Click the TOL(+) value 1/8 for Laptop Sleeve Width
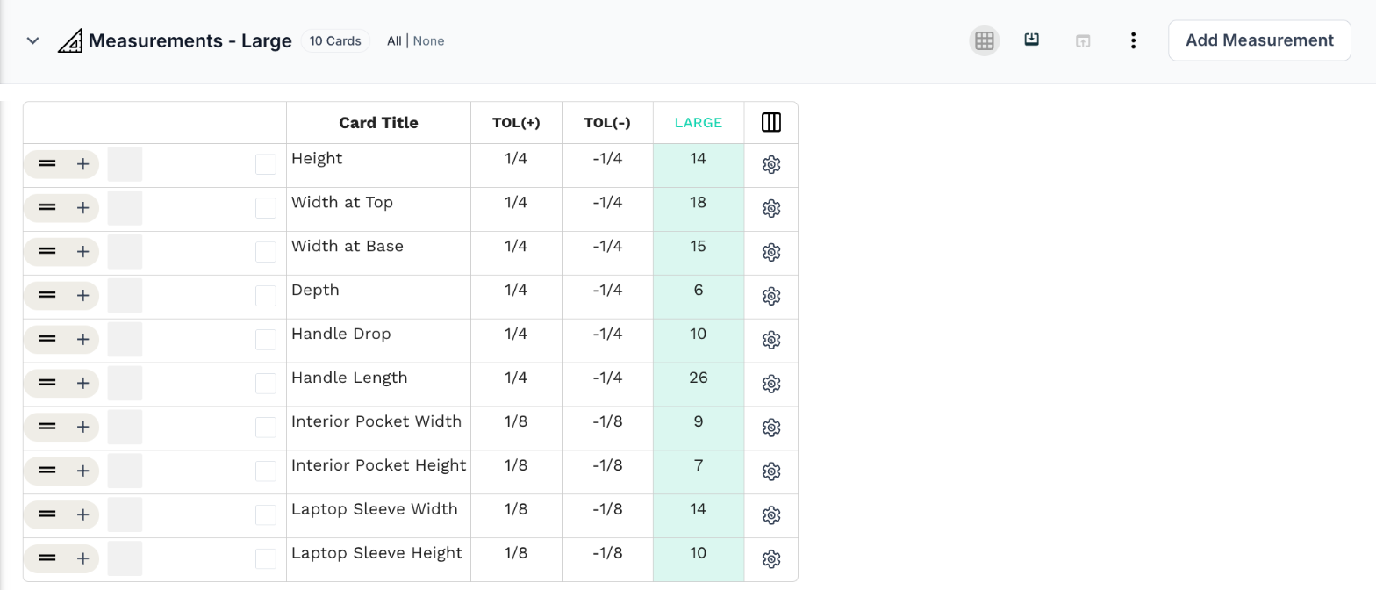Screen dimensions: 1376x590 (516, 509)
